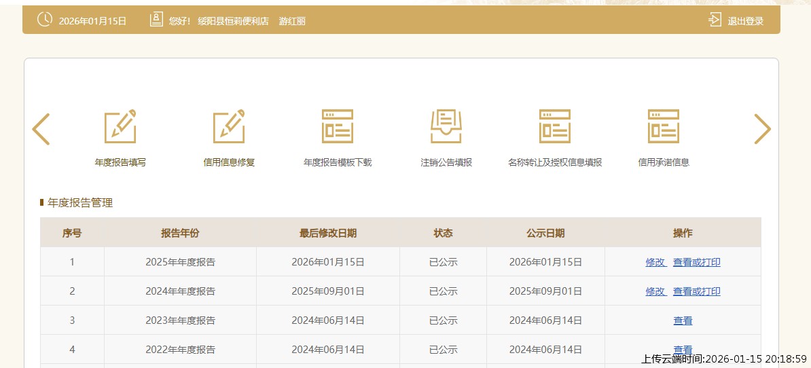The width and height of the screenshot is (811, 368).
Task: Open the 信用信息修复 icon
Action: [229, 127]
